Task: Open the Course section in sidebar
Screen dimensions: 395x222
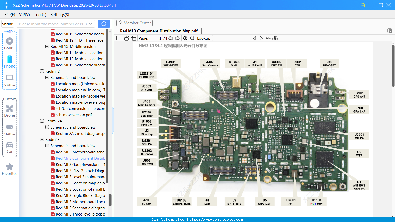Action: click(10, 43)
